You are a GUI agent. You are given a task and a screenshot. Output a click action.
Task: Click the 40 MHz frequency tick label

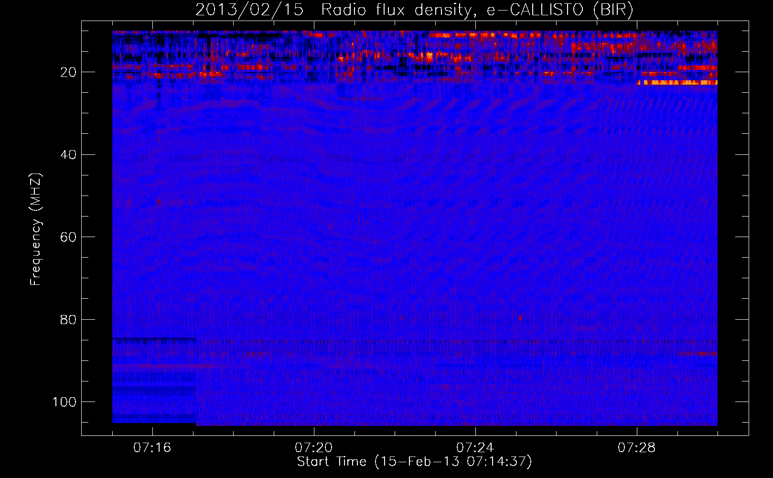click(x=68, y=155)
